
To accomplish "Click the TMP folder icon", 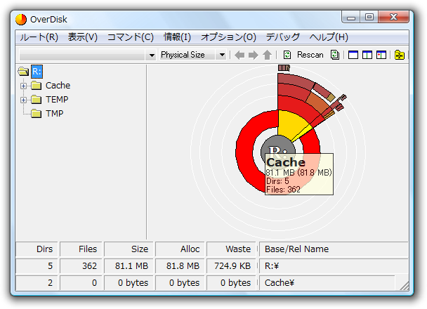I will [36, 114].
